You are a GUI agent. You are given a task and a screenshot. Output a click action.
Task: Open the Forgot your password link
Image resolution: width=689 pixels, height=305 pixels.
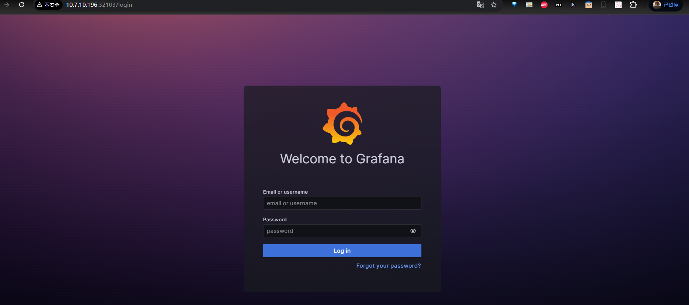[x=388, y=266]
